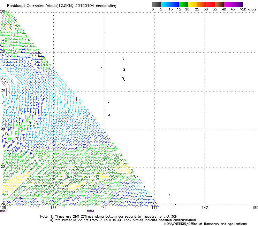This screenshot has width=258, height=226.
Task: Click the chart title 'Rapidscat Corrected Winds(12.5KM)'
Action: tap(40, 6)
